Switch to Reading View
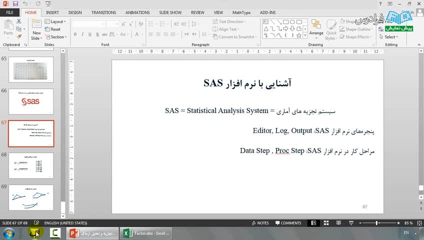This screenshot has width=424, height=240. pyautogui.click(x=338, y=223)
